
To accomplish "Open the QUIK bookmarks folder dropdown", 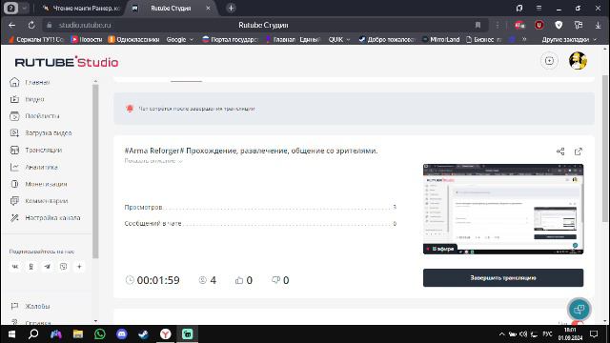I will click(x=339, y=39).
